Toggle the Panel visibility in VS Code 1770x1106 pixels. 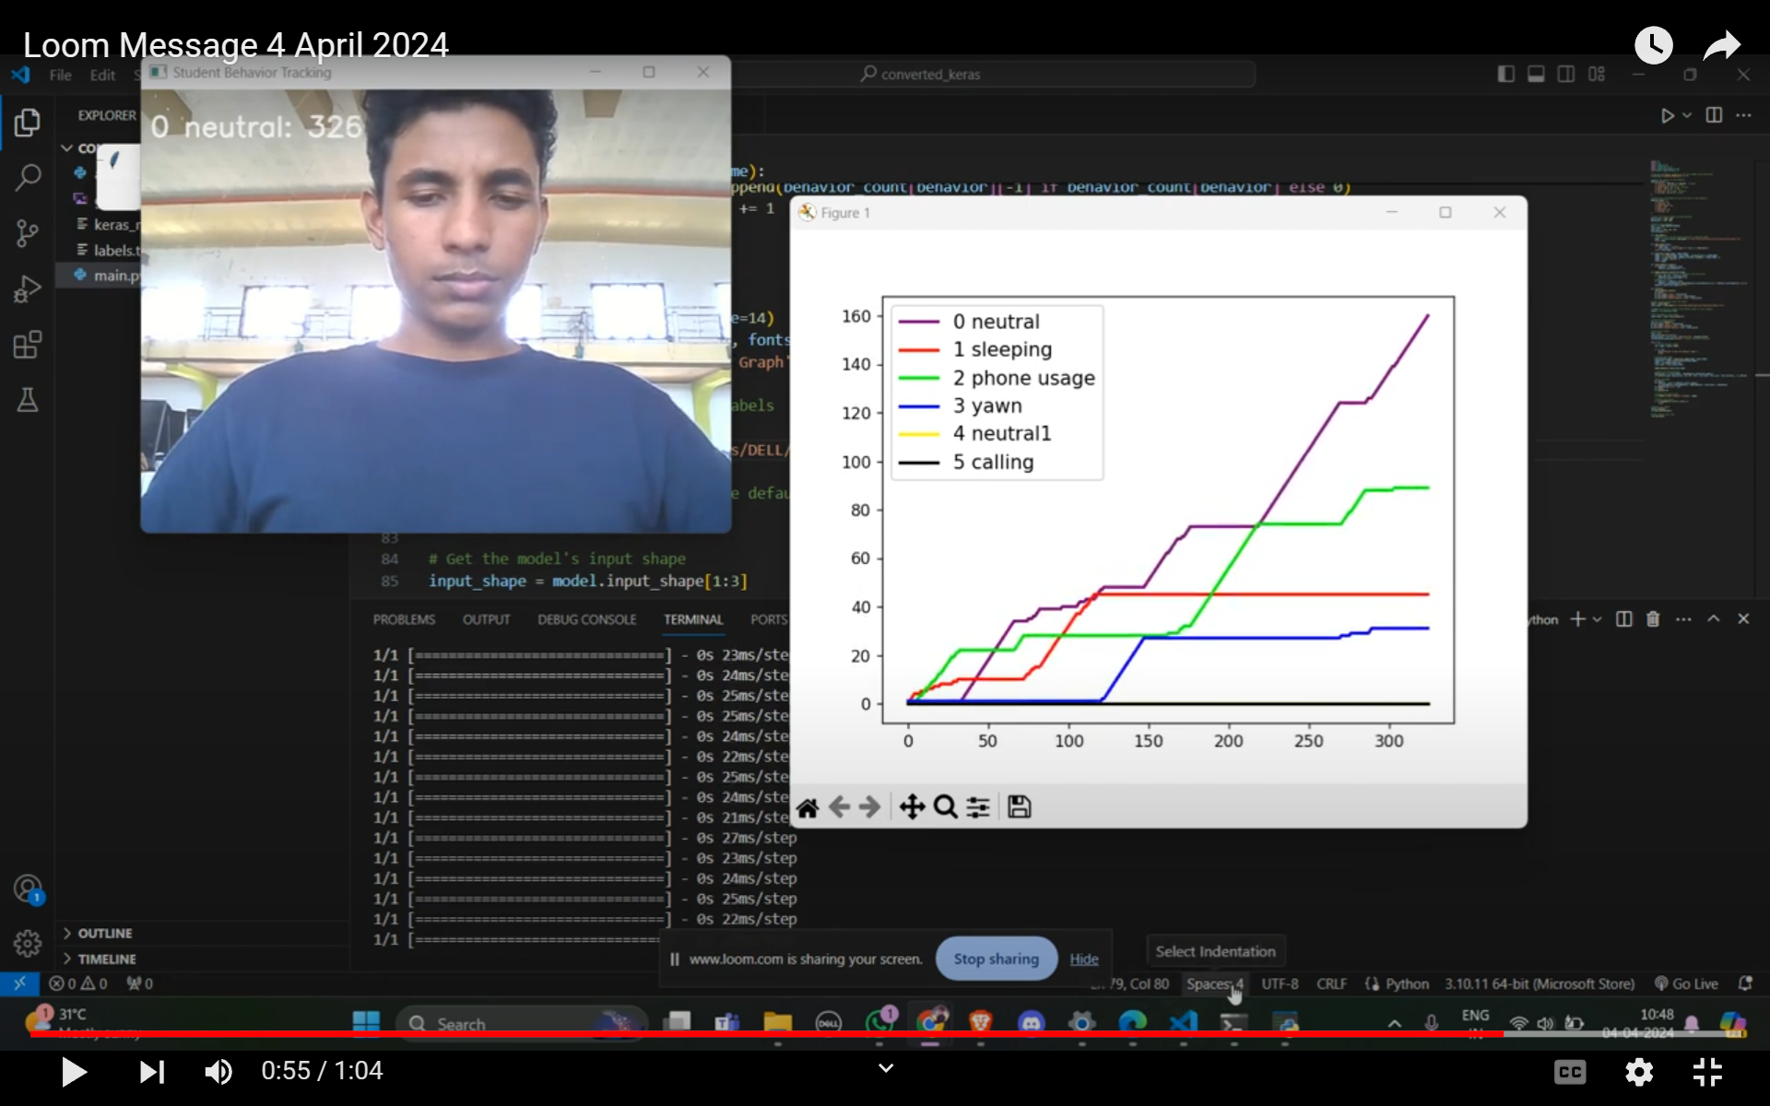pos(1536,74)
